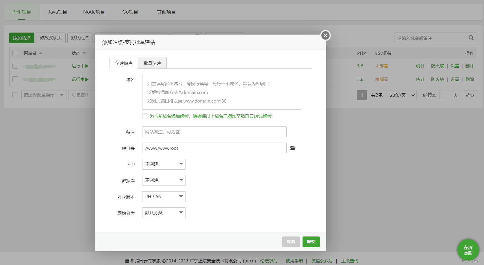Check the DNS resolution checkbox for domain
484x265 pixels.
tap(145, 116)
